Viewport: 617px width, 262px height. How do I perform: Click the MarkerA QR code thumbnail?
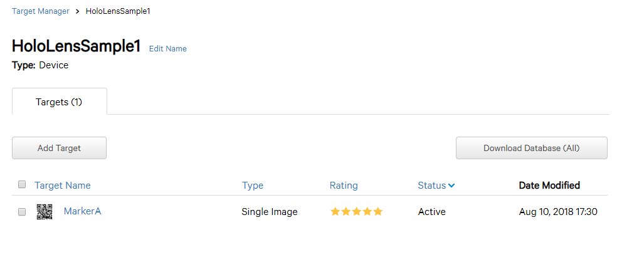click(x=45, y=212)
